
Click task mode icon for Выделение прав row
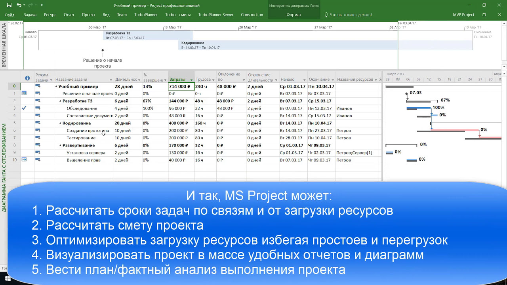click(38, 160)
